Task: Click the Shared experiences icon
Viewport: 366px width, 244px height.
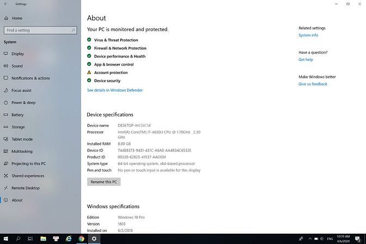Action: click(6, 176)
